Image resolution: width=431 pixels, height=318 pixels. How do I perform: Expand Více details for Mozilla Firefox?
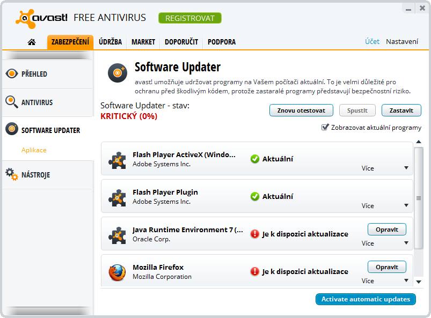pos(385,280)
